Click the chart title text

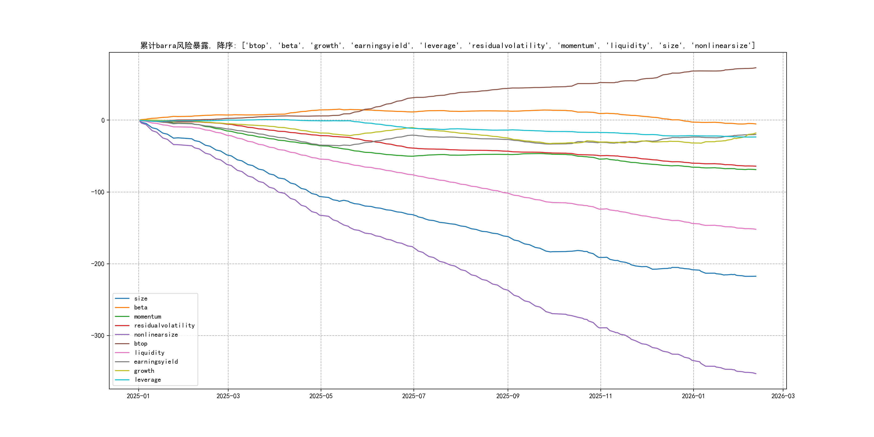(x=448, y=46)
